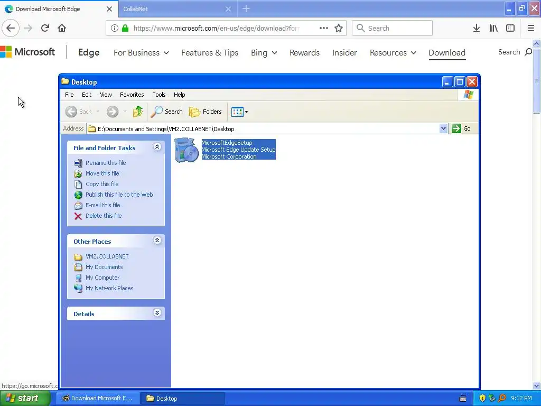Open the Explorer Favorites menu
The height and width of the screenshot is (406, 541).
(x=132, y=95)
